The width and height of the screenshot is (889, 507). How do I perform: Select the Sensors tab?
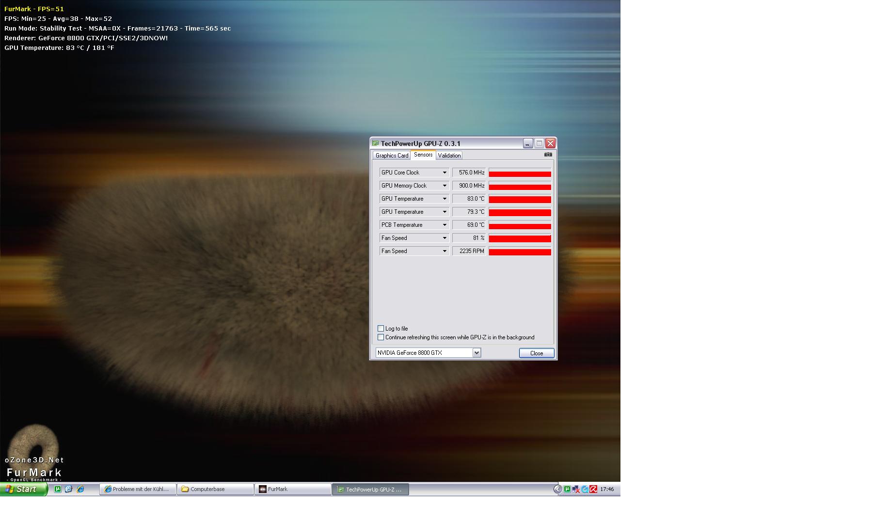pos(423,155)
